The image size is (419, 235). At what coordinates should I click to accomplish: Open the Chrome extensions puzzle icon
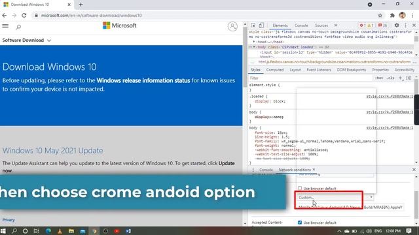click(x=392, y=16)
